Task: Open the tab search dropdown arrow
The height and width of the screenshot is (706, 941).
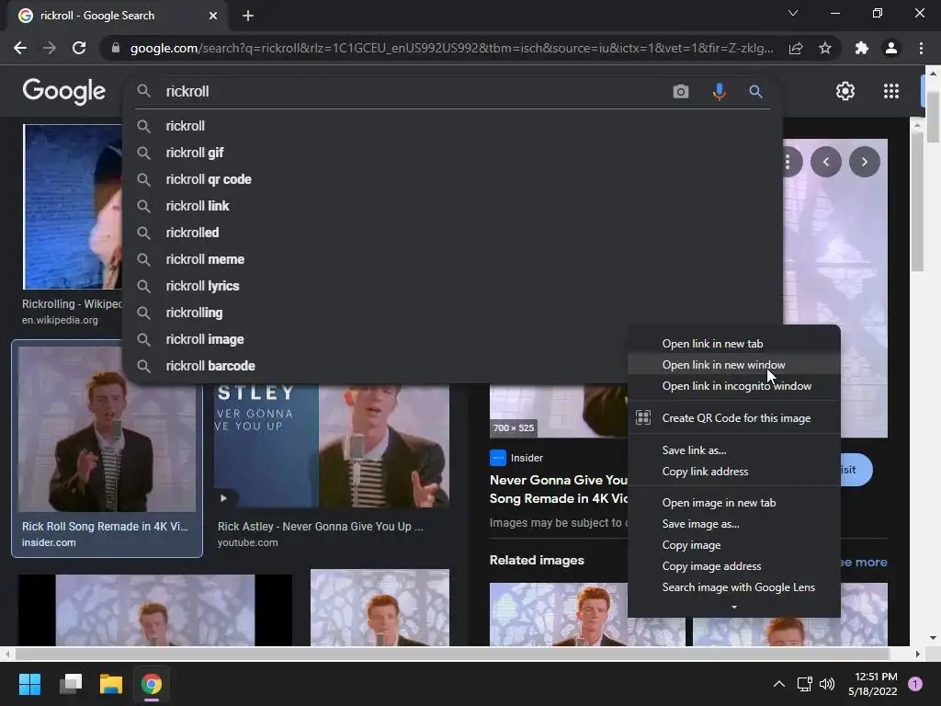Action: 793,13
